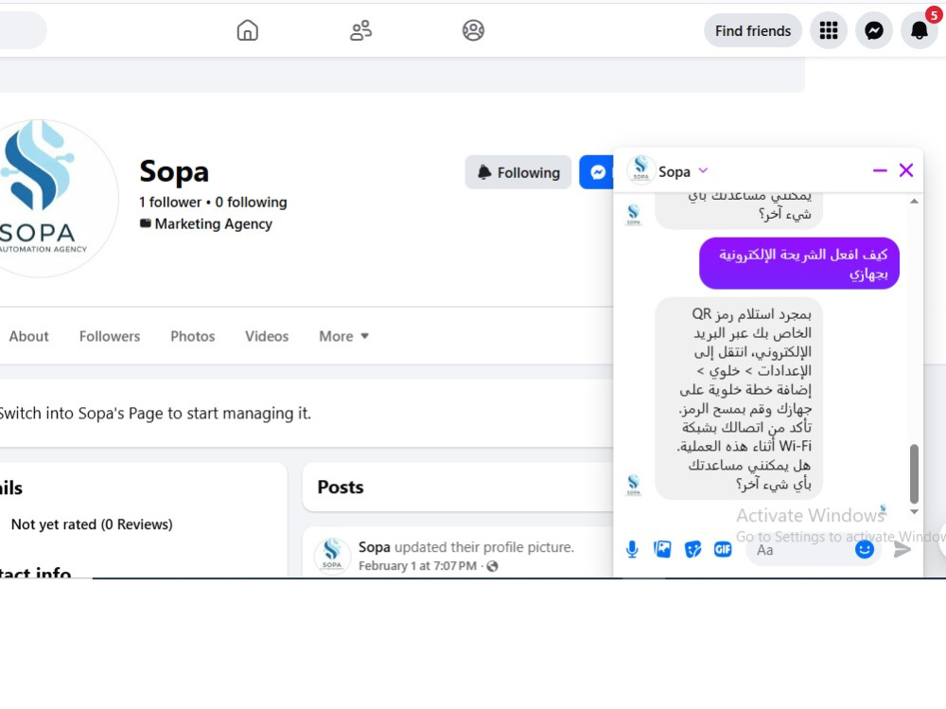This screenshot has width=946, height=709.
Task: Open the Groups icon in top navigation
Action: (474, 30)
